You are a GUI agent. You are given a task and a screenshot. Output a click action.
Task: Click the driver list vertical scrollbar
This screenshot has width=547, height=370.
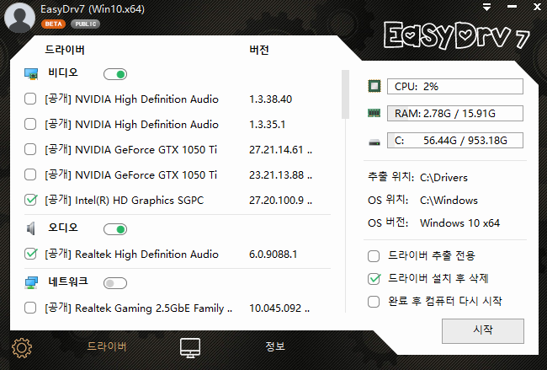pyautogui.click(x=345, y=94)
